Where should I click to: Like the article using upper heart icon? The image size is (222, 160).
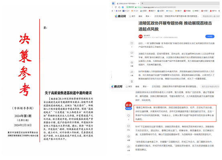click(132, 43)
